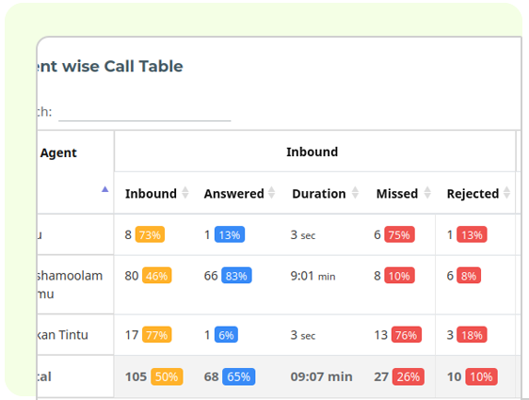Click the search input field

click(145, 113)
